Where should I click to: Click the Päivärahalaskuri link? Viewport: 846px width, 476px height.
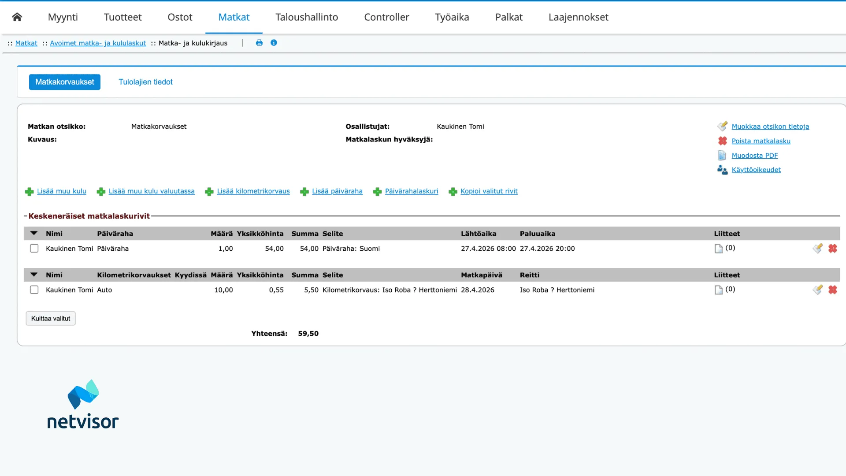tap(412, 191)
